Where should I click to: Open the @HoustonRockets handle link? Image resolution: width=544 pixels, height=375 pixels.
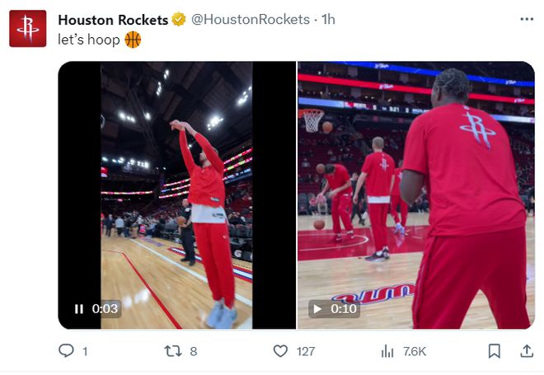click(251, 19)
